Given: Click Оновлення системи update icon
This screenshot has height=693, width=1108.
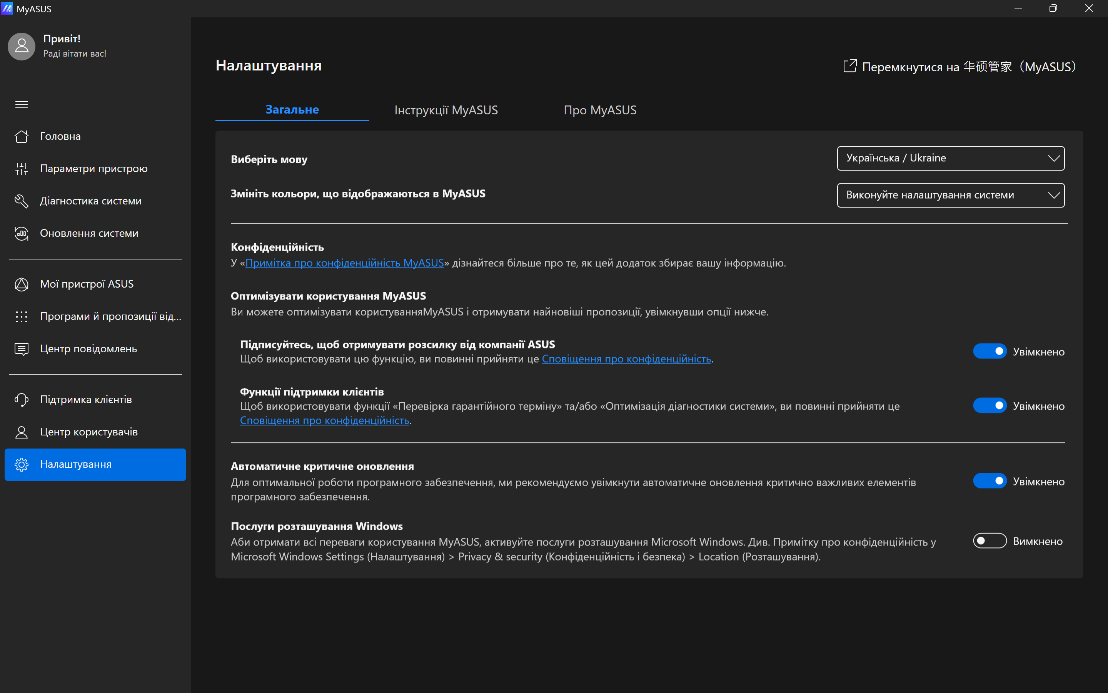Looking at the screenshot, I should coord(22,233).
